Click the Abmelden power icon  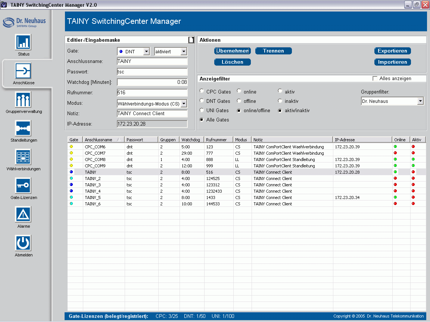click(x=23, y=243)
